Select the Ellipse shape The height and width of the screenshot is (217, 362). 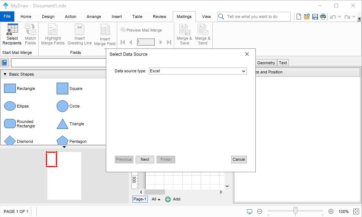click(17, 106)
